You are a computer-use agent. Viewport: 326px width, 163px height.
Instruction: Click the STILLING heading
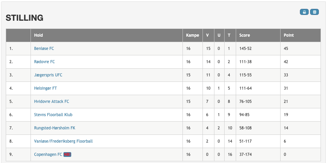click(x=24, y=18)
